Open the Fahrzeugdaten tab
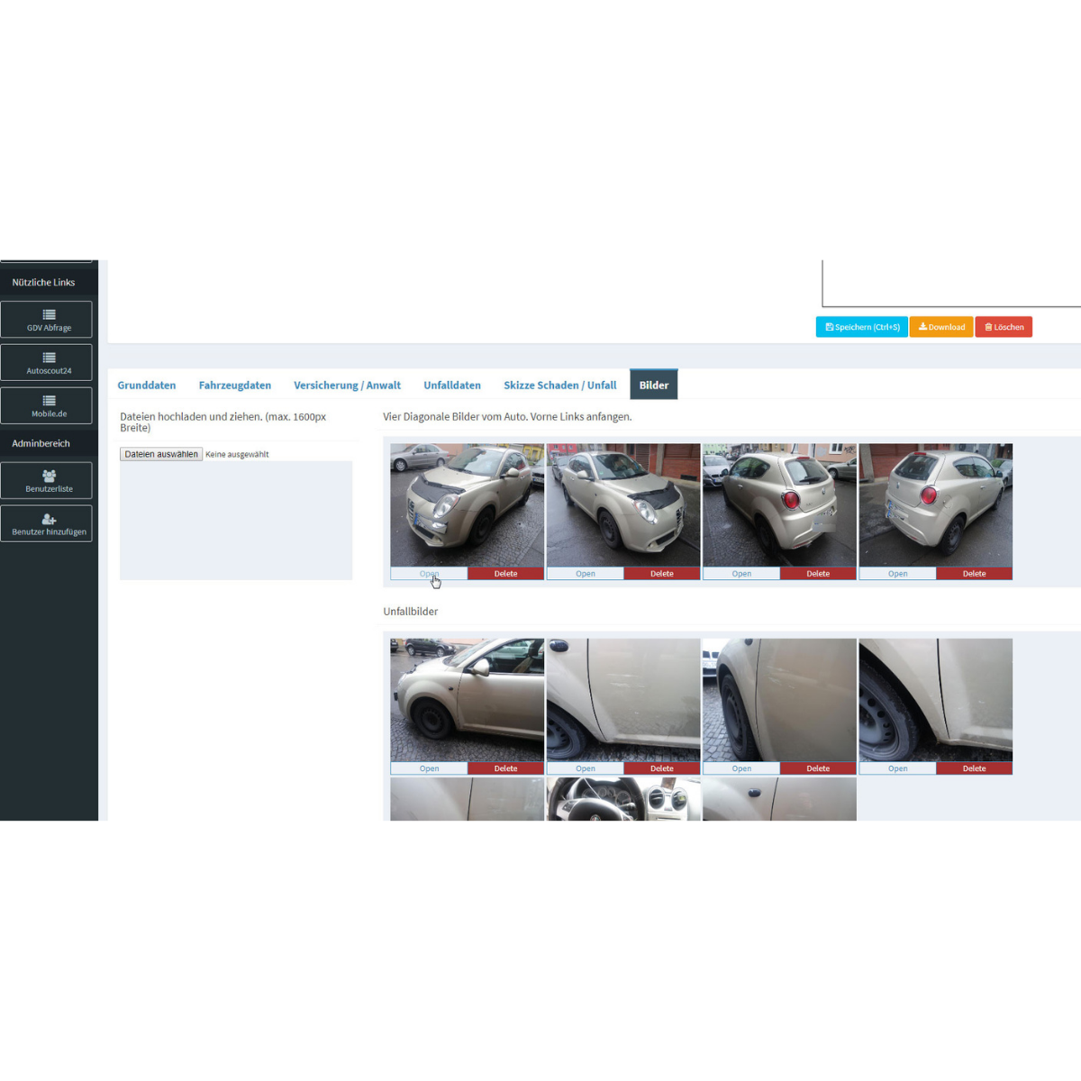The height and width of the screenshot is (1081, 1081). click(234, 386)
